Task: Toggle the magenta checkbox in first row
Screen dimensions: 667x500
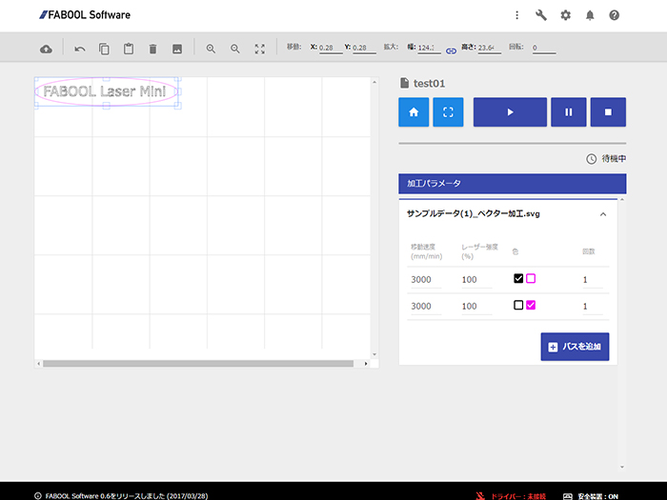Action: 531,278
